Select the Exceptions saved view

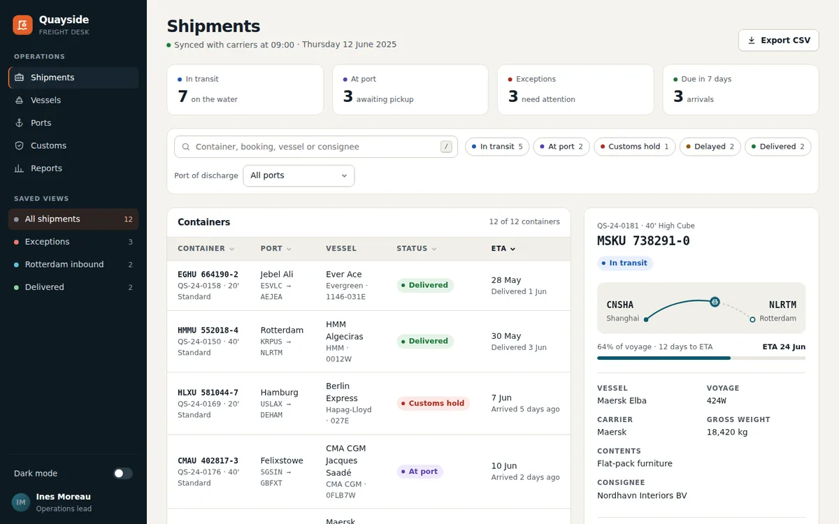pyautogui.click(x=73, y=242)
